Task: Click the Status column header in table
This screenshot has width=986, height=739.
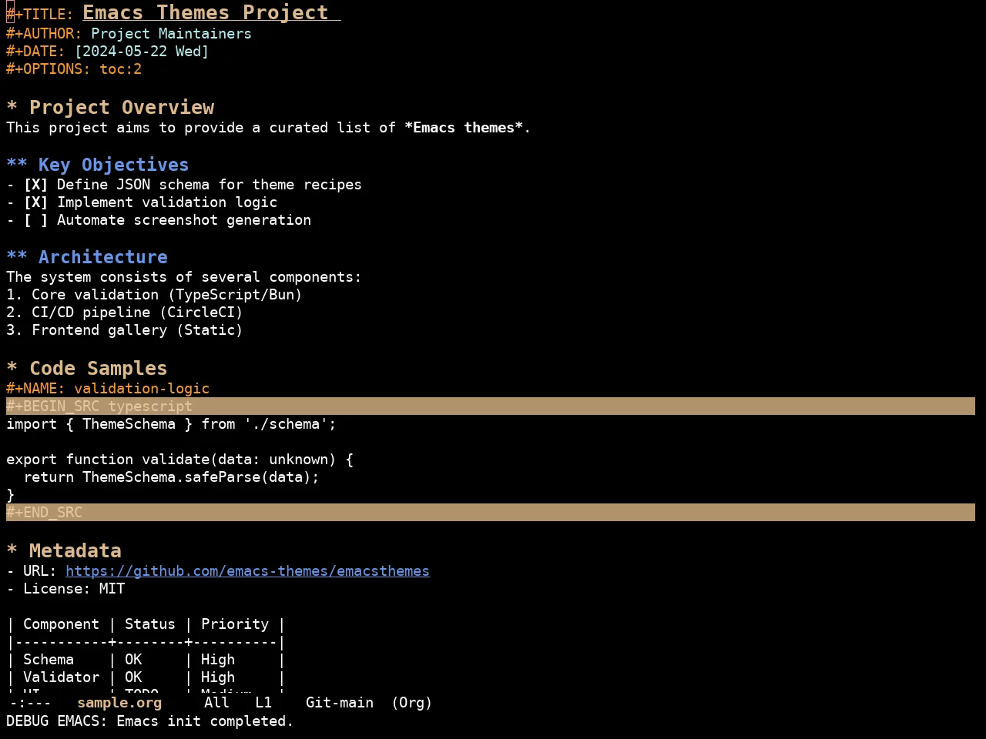Action: pos(150,624)
